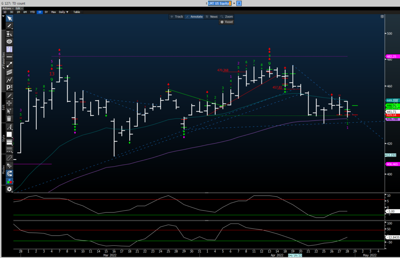The width and height of the screenshot is (400, 258).
Task: Open the dashed line style dropdown
Action: click(9, 150)
